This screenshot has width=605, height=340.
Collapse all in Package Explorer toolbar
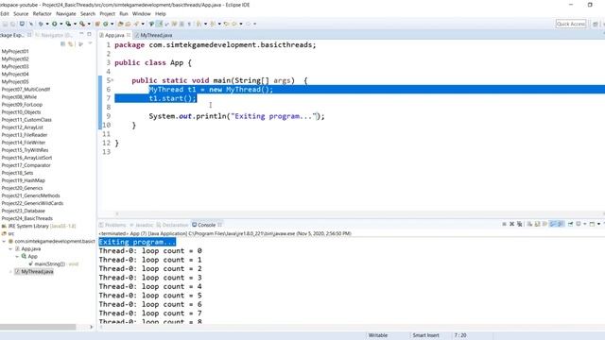pos(63,44)
